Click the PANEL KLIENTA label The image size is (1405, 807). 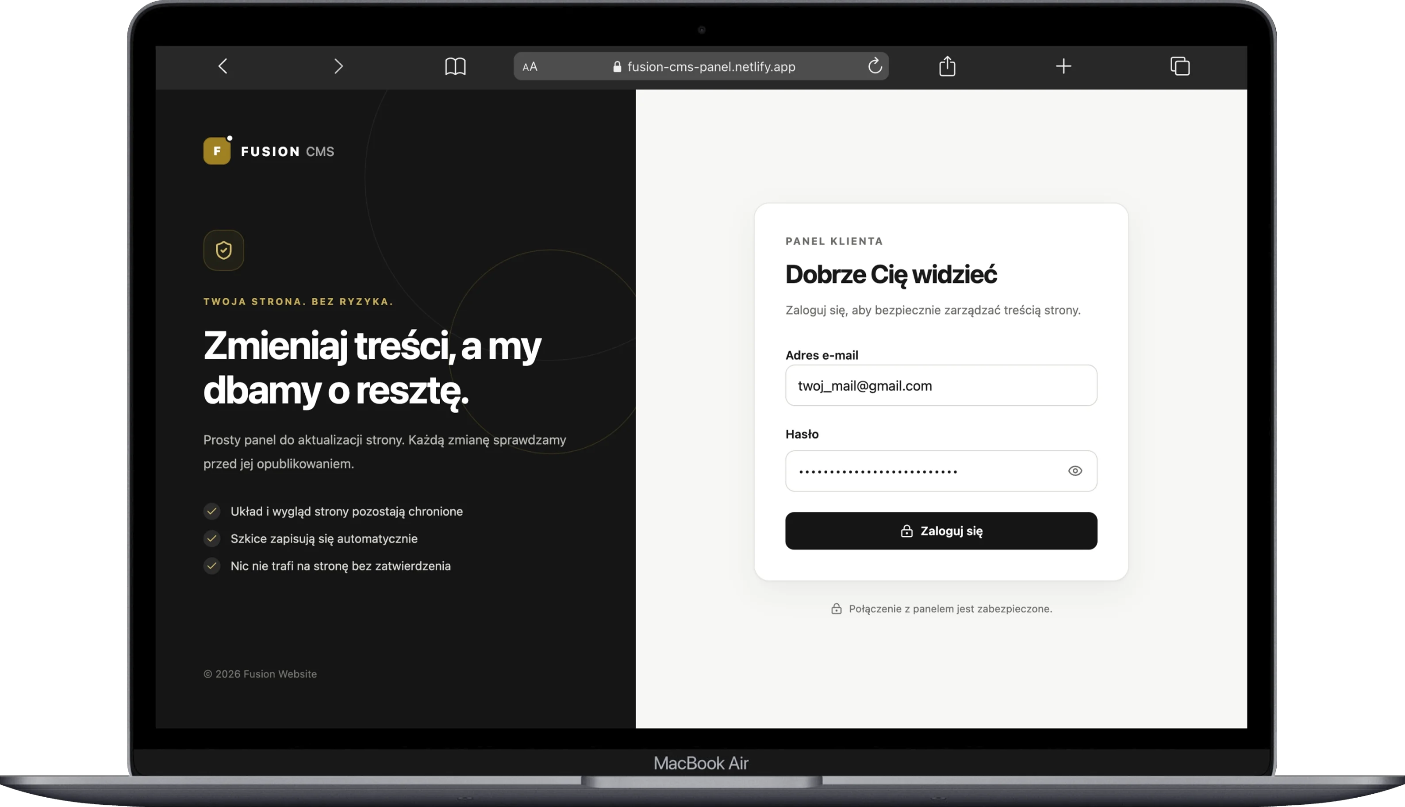pyautogui.click(x=834, y=241)
